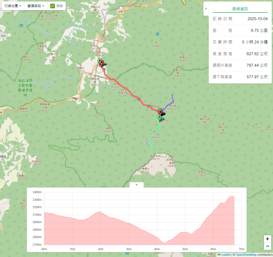Select the red marker beside 奇萊北峰
Screen dimensions: 273x257
[x=160, y=113]
